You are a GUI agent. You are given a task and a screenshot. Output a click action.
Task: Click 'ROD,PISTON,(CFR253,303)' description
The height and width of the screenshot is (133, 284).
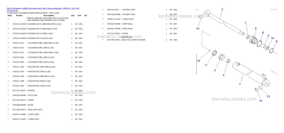39,72
